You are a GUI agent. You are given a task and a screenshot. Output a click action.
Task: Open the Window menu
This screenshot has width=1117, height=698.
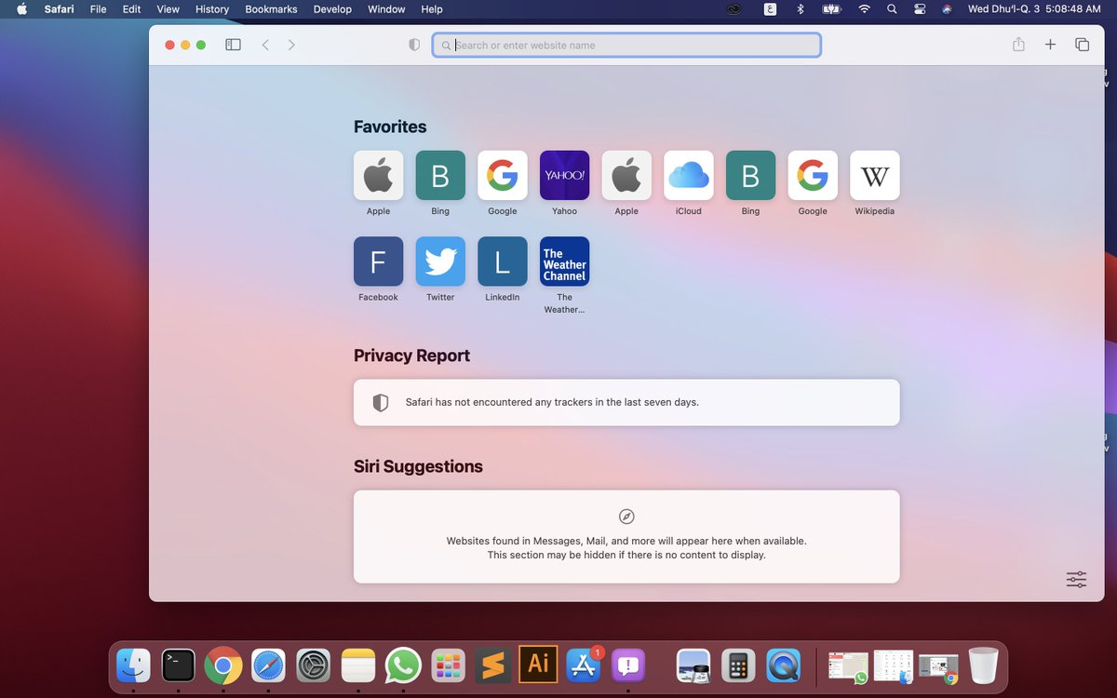[386, 9]
